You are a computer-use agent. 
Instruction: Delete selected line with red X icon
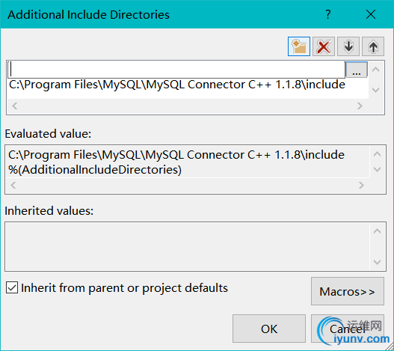point(324,46)
